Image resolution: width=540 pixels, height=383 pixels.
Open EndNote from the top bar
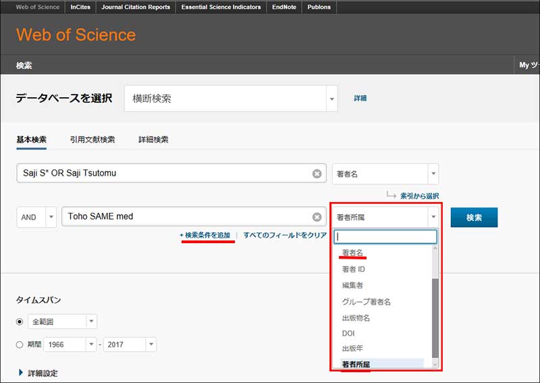[284, 7]
